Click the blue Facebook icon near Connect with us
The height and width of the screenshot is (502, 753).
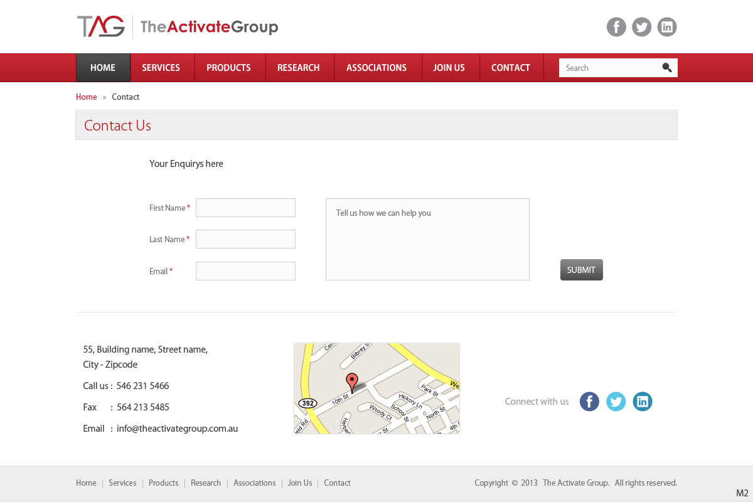click(589, 402)
